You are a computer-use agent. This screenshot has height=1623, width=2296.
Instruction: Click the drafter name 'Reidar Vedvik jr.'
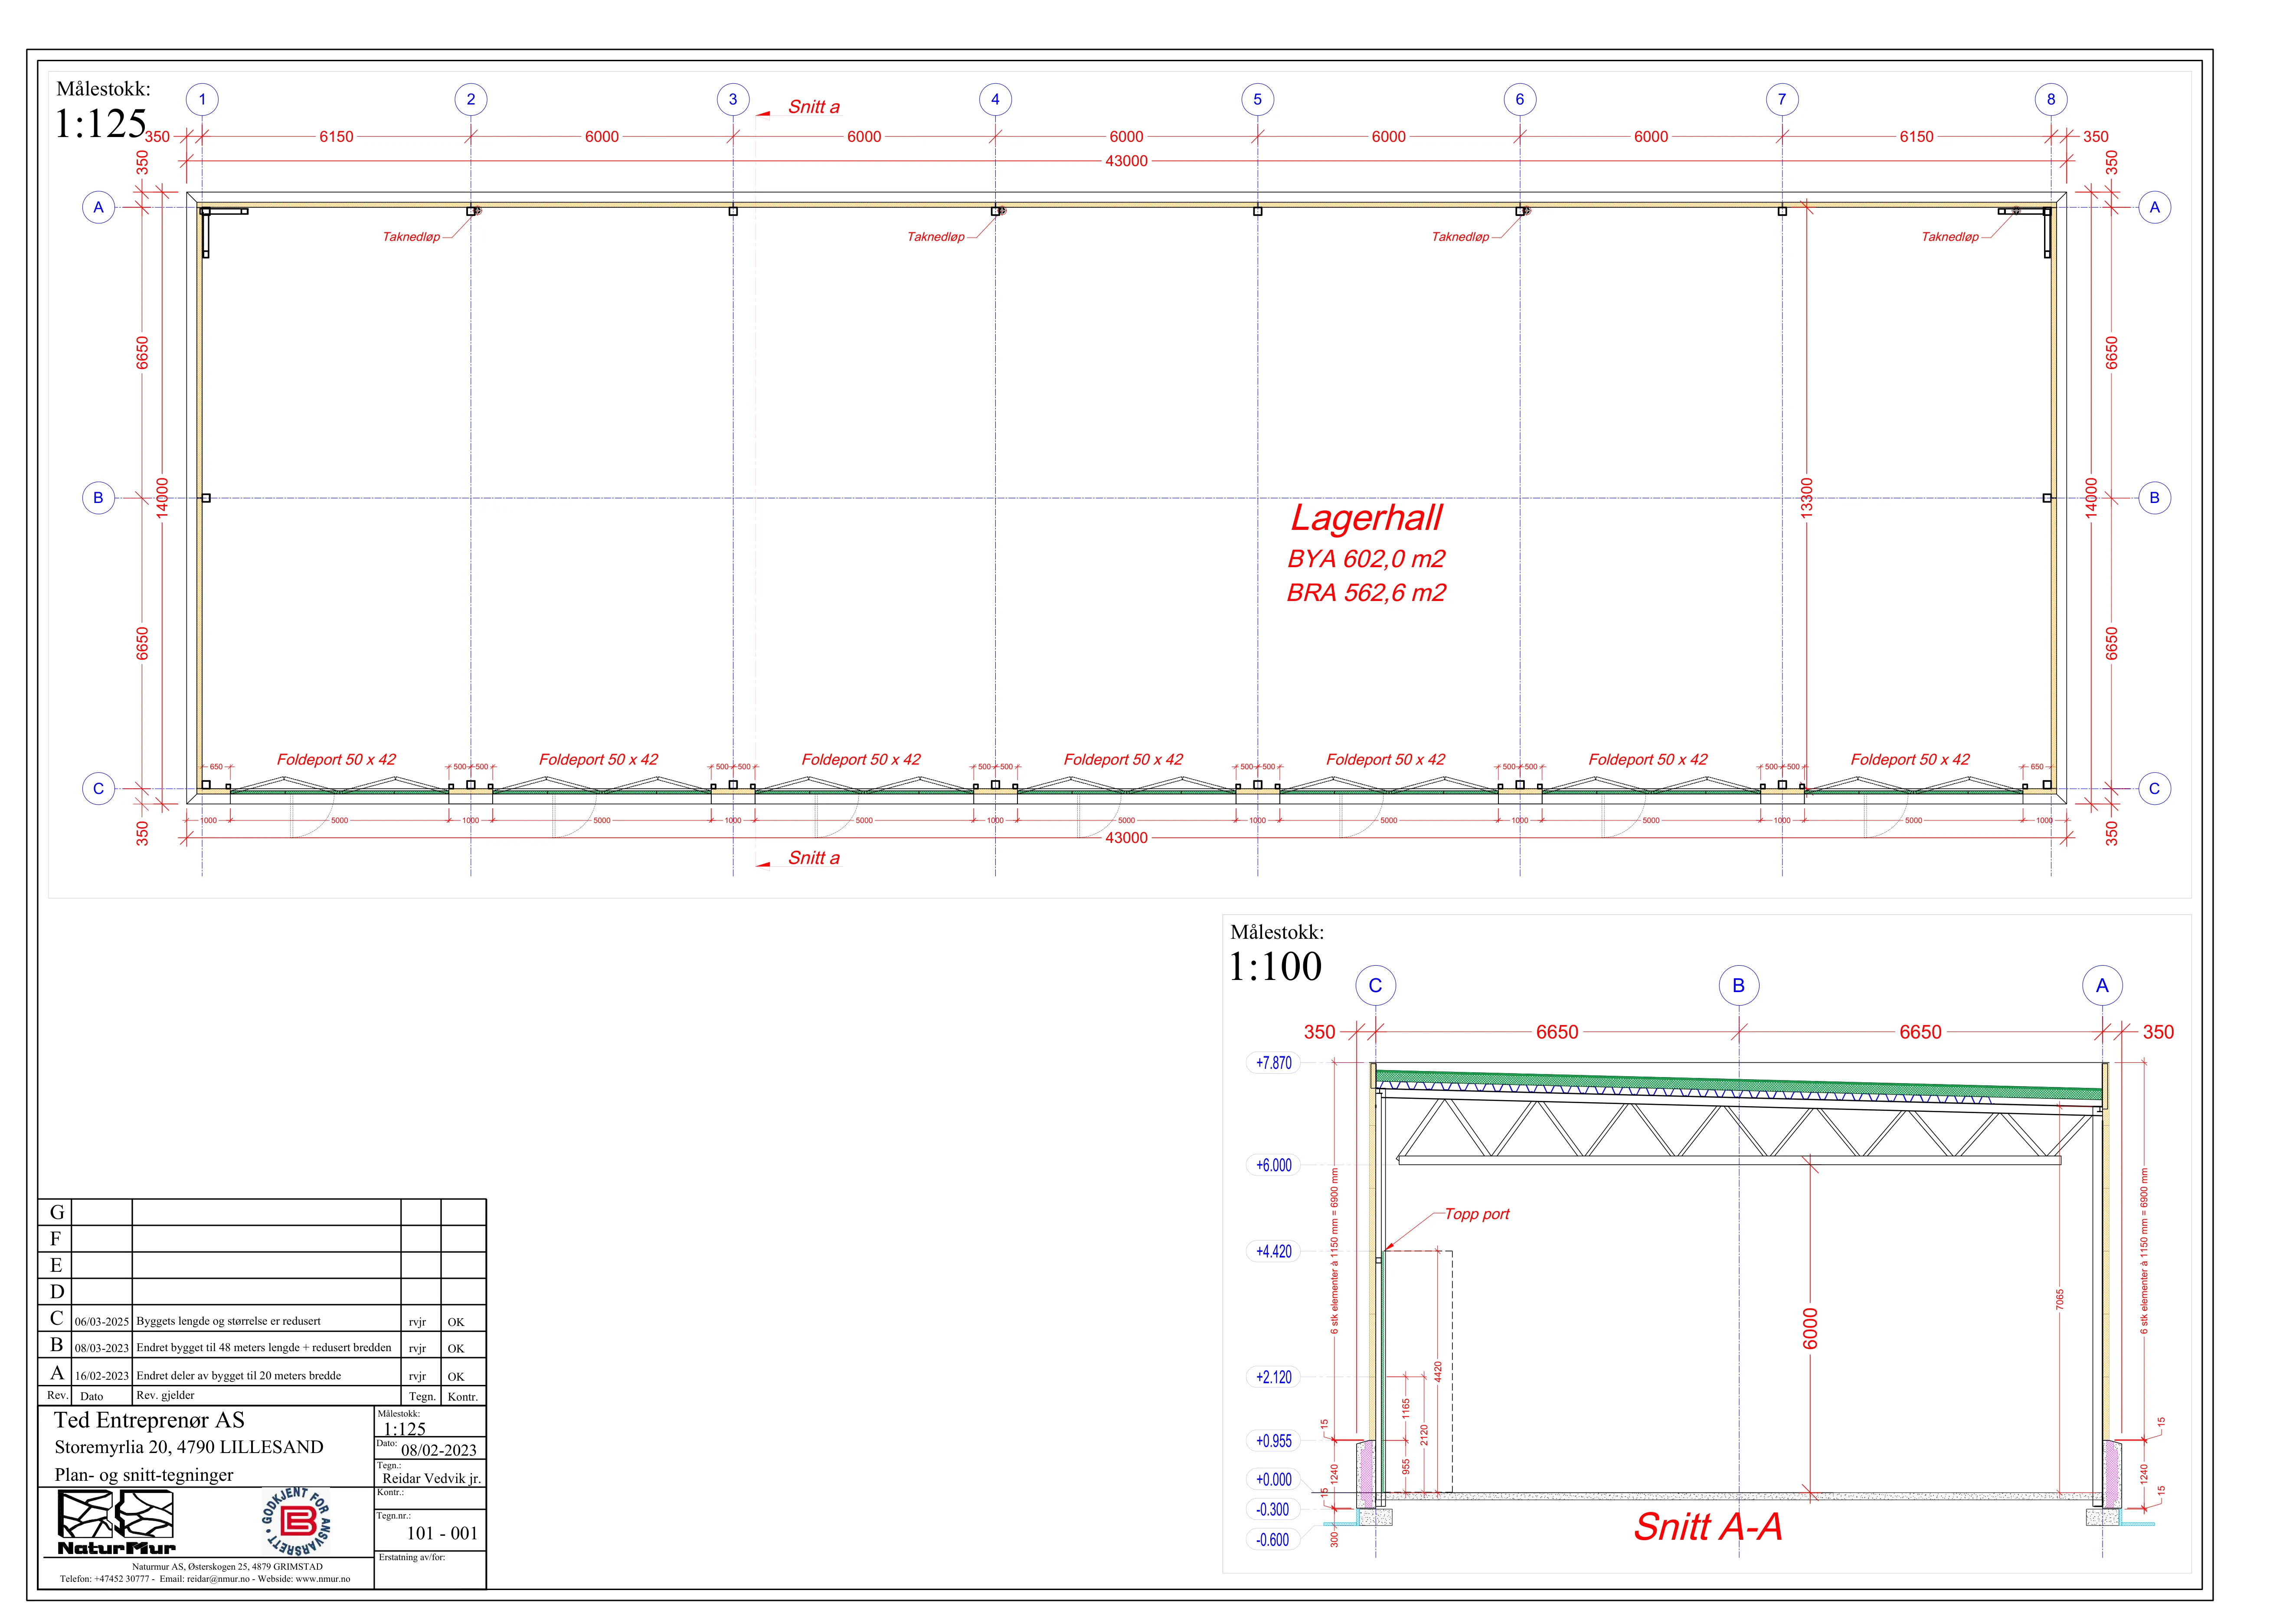click(x=431, y=1478)
